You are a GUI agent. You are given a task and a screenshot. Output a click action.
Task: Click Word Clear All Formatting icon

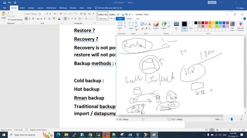tap(61, 14)
